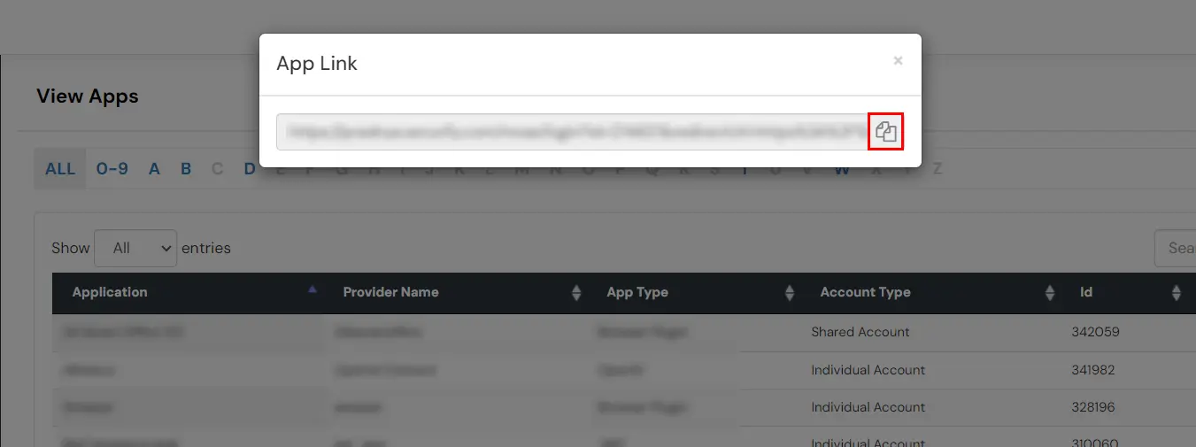Viewport: 1196px width, 447px height.
Task: Filter apps by letter D
Action: [250, 168]
